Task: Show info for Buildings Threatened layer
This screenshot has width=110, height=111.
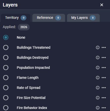Action: [98, 47]
